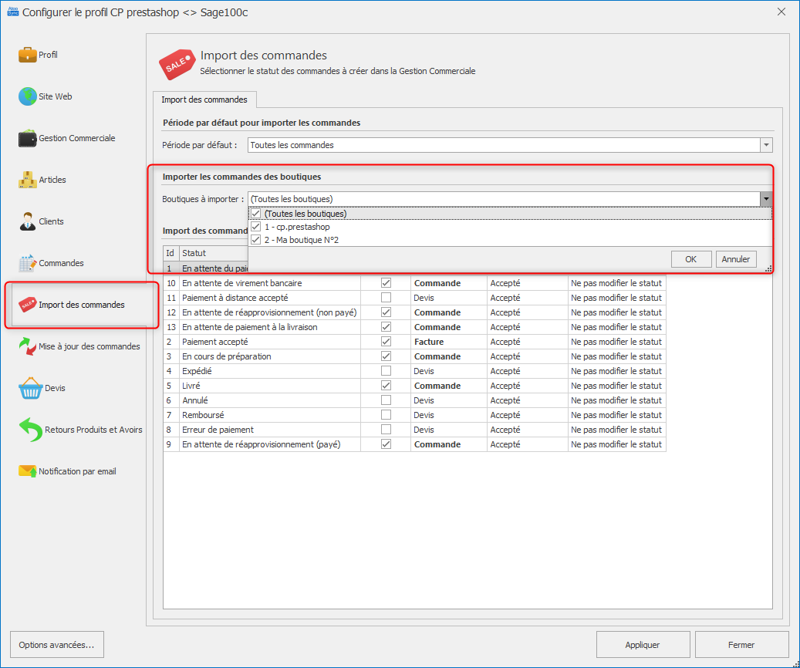Image resolution: width=800 pixels, height=668 pixels.
Task: Collapse the Boutiques à importer dropdown arrow
Action: point(766,199)
